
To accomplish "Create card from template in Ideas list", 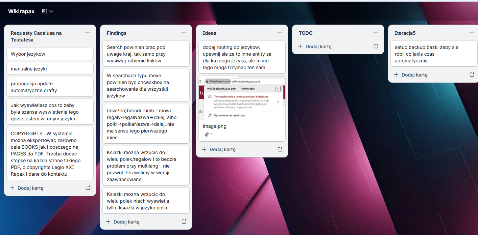I will click(x=280, y=149).
